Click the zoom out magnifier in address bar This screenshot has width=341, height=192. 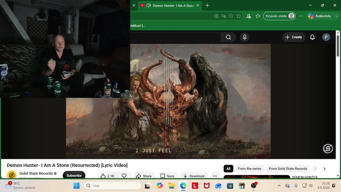point(231,16)
